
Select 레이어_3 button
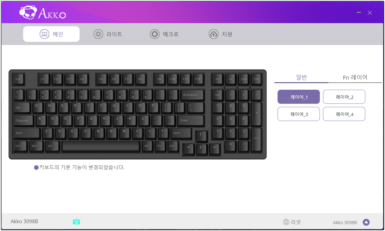click(299, 114)
